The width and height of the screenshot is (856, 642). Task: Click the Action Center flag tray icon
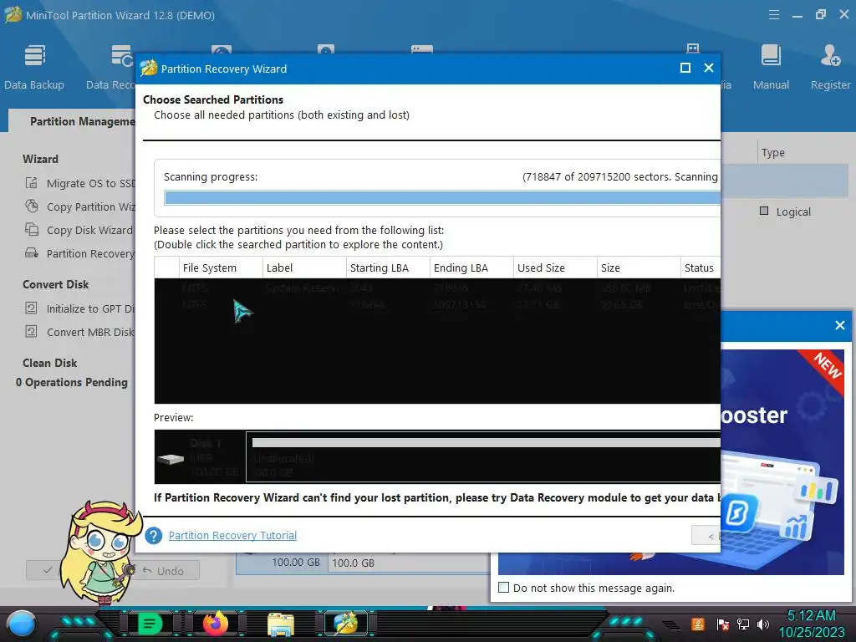point(723,624)
